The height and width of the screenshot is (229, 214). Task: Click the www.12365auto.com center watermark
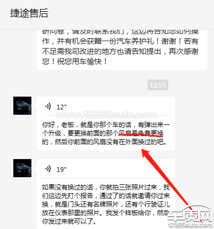107,115
